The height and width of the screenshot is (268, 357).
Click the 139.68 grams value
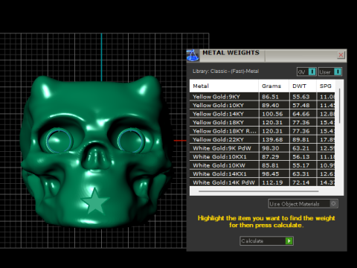point(272,140)
